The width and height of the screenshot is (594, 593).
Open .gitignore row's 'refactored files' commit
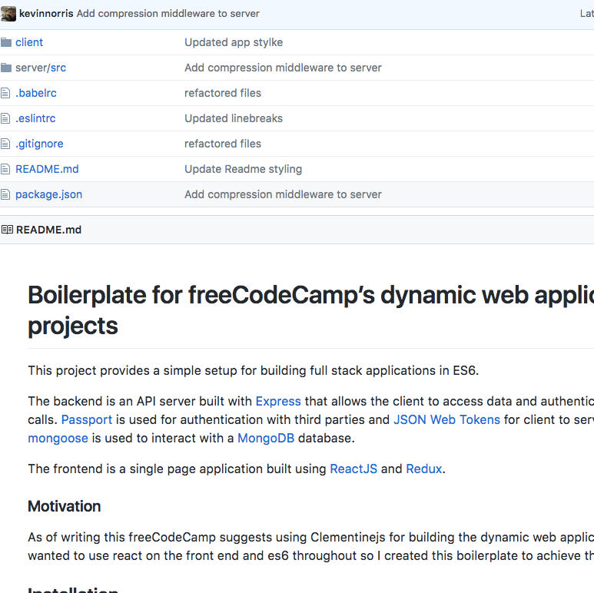[223, 144]
